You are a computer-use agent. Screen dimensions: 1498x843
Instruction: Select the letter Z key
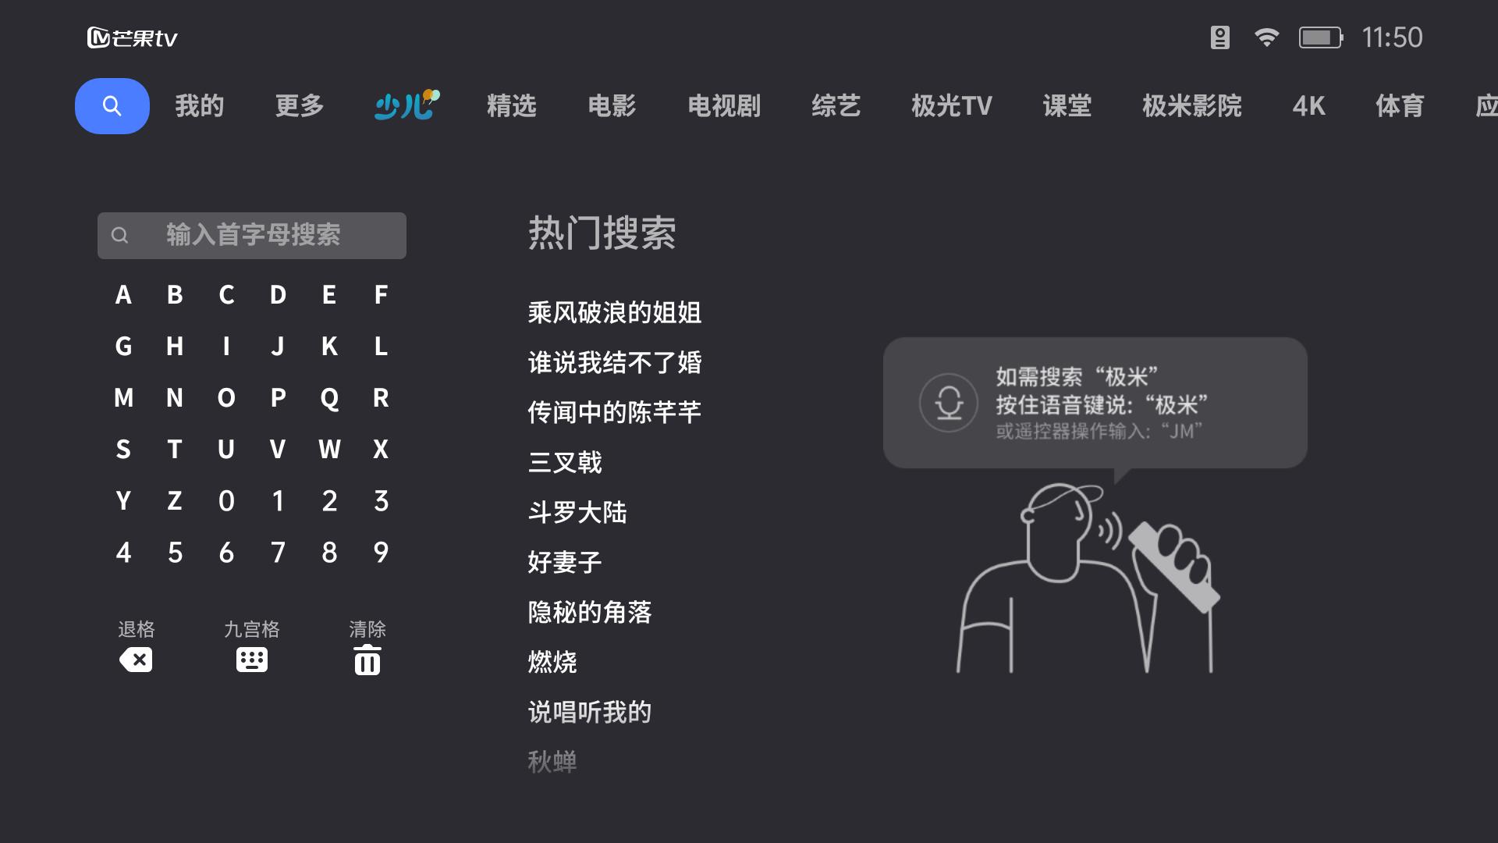(x=175, y=502)
